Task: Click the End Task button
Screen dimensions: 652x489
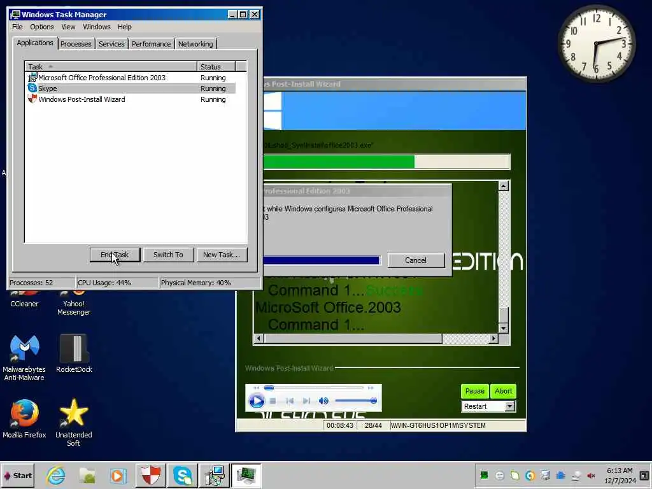Action: [115, 255]
